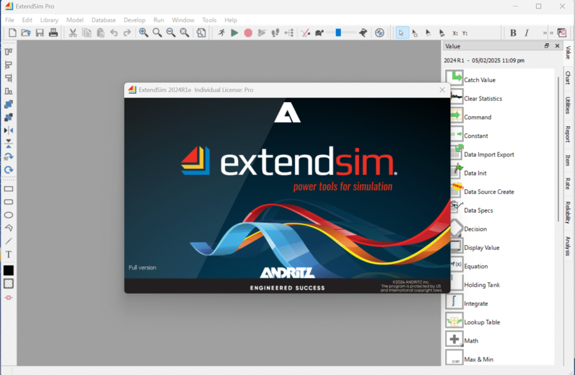Zoom out with the minus magnifier
Image resolution: width=575 pixels, height=375 pixels.
click(x=171, y=33)
